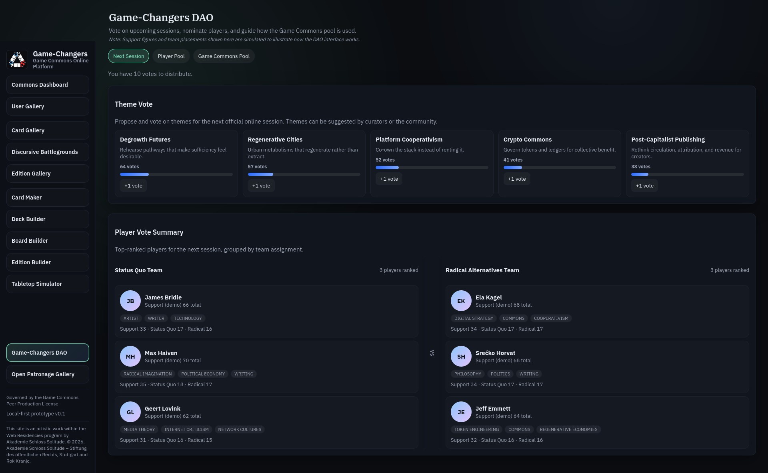
Task: Click the EK avatar for Ela Kagel
Action: click(x=461, y=301)
